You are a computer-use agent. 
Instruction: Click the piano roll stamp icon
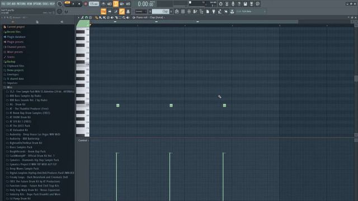pos(91,17)
